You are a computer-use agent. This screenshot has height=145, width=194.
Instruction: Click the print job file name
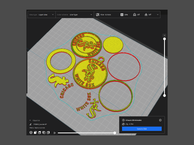pos(40,124)
